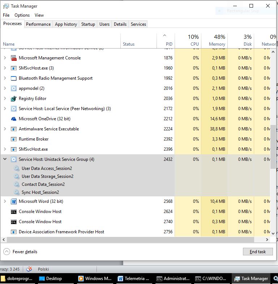Click the icon of SMSvcHost.exe PID 2396
The width and height of the screenshot is (278, 284).
14,149
